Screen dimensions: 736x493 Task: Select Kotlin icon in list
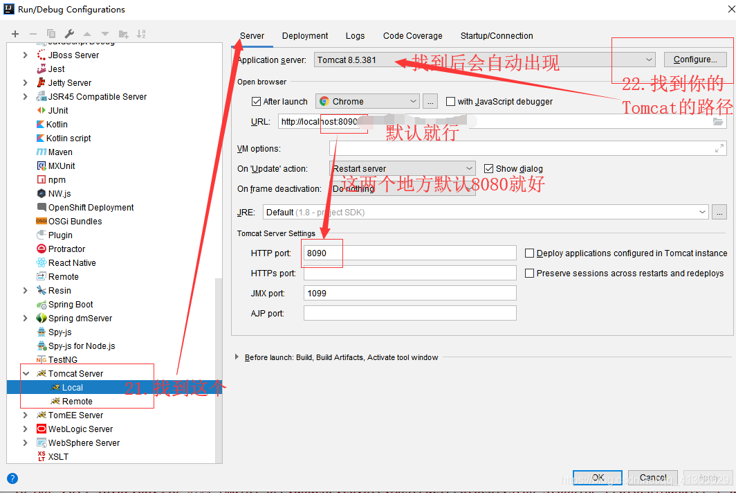tap(40, 125)
